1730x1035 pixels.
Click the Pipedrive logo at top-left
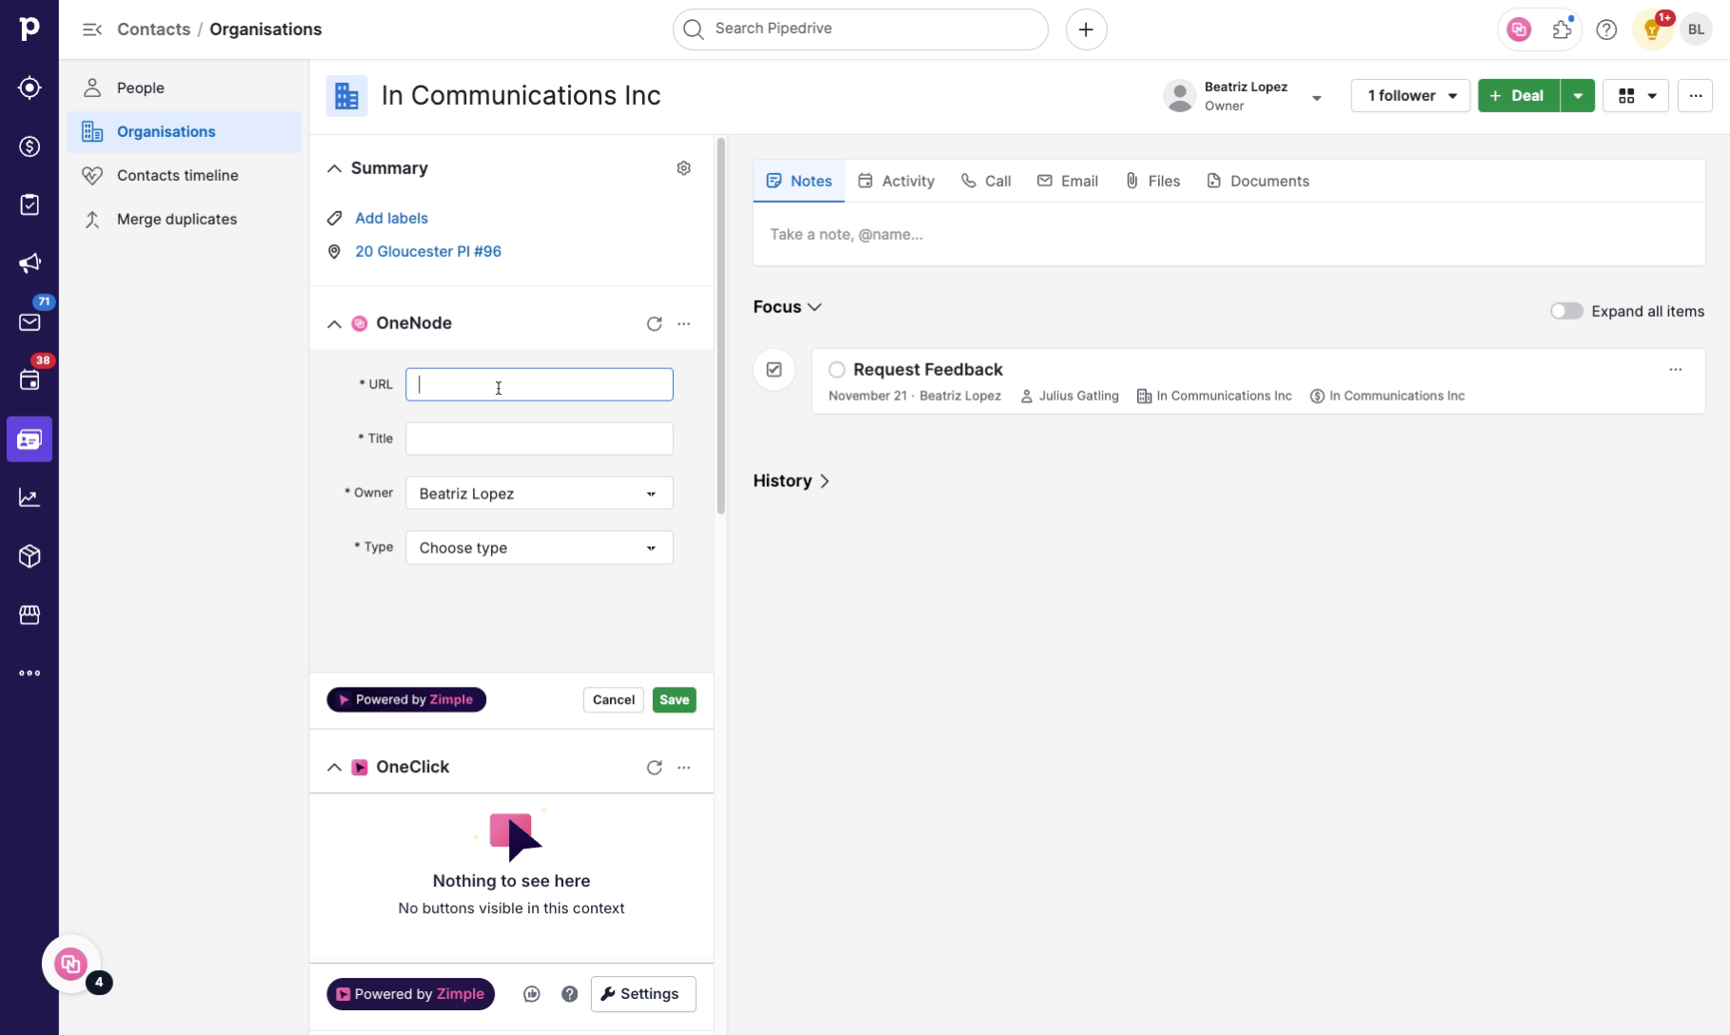(29, 29)
